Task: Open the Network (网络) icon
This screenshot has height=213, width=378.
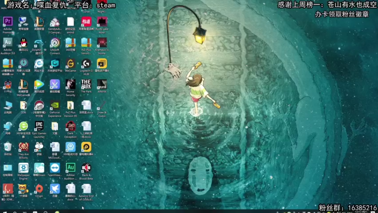Action: coord(8,126)
